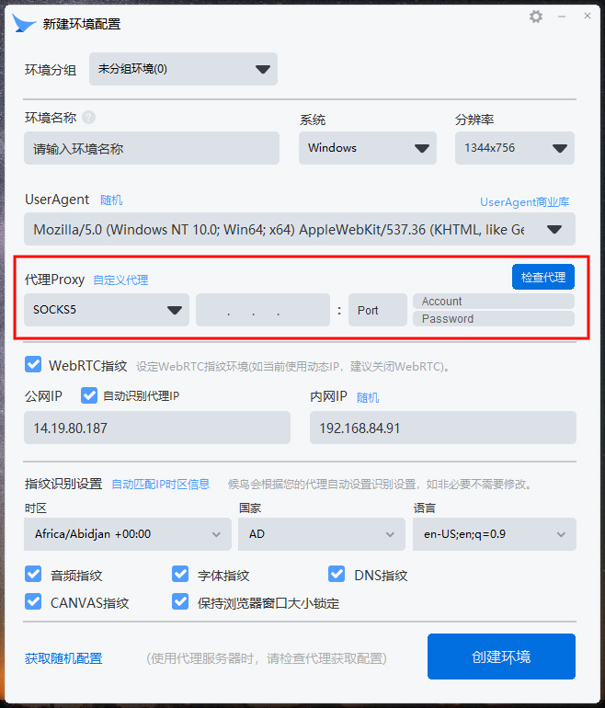Expand the Windows system dropdown
The width and height of the screenshot is (605, 708).
point(368,148)
